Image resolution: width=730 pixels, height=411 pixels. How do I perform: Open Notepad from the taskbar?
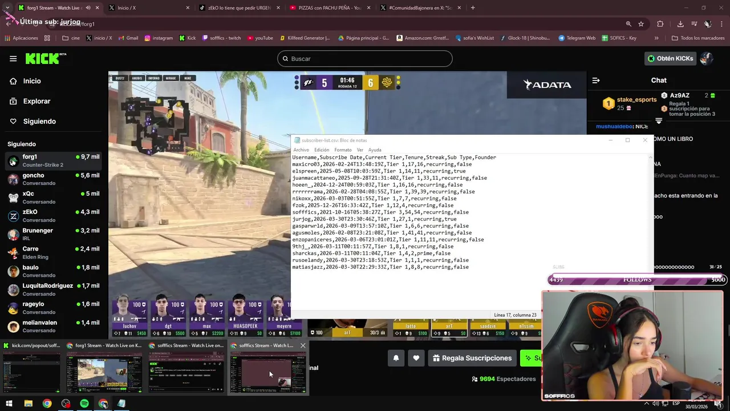coord(121,404)
